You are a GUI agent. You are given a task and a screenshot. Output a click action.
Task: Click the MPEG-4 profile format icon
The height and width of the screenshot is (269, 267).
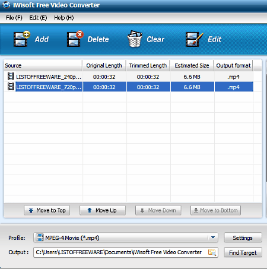(40, 238)
